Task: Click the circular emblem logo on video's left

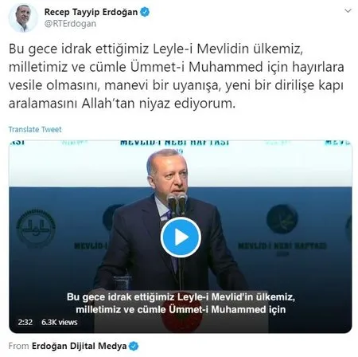Action: click(36, 228)
